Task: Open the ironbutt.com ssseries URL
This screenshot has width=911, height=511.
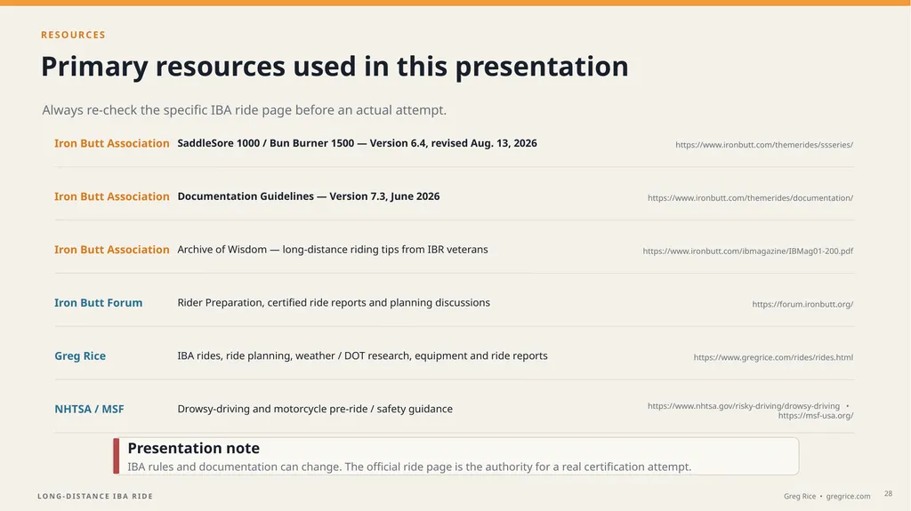Action: coord(764,145)
